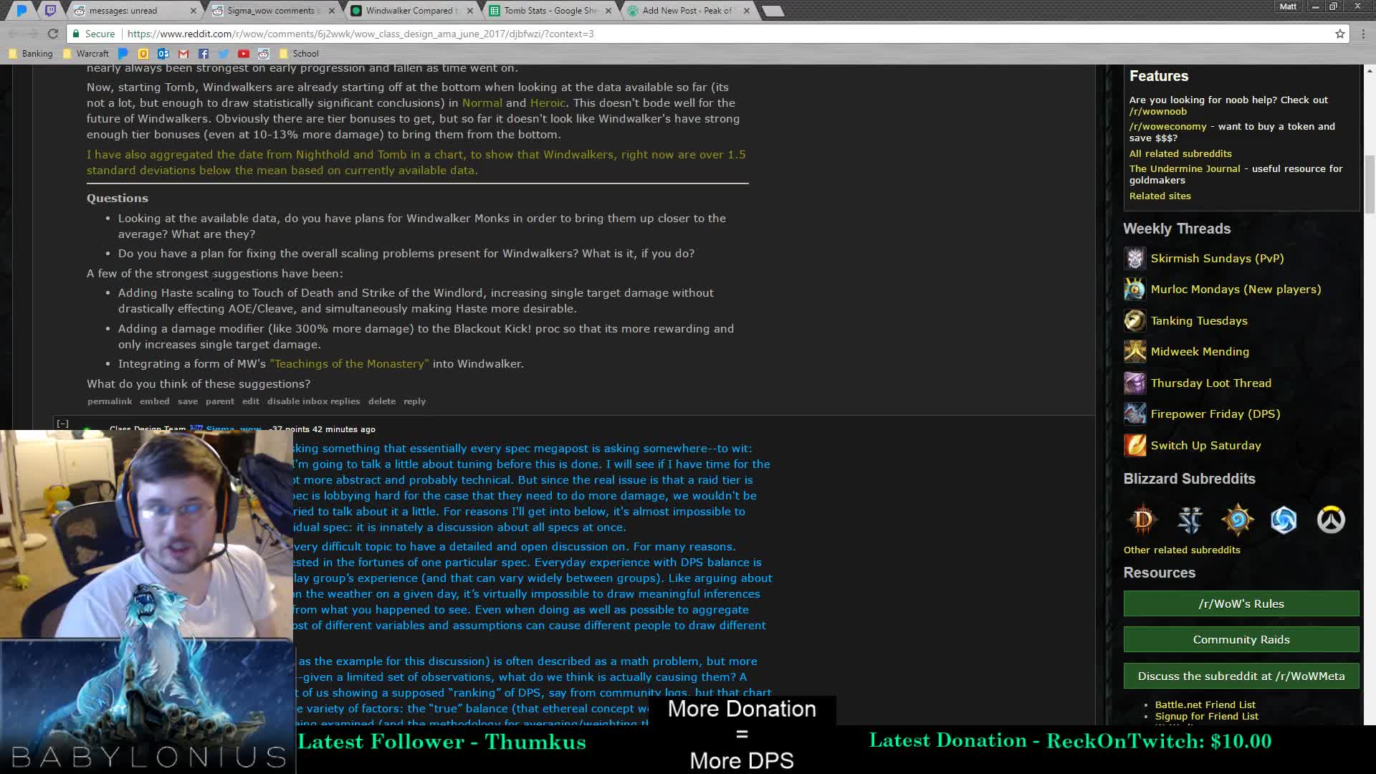Open the /r/woweconomy link
Image resolution: width=1376 pixels, height=774 pixels.
[1168, 126]
